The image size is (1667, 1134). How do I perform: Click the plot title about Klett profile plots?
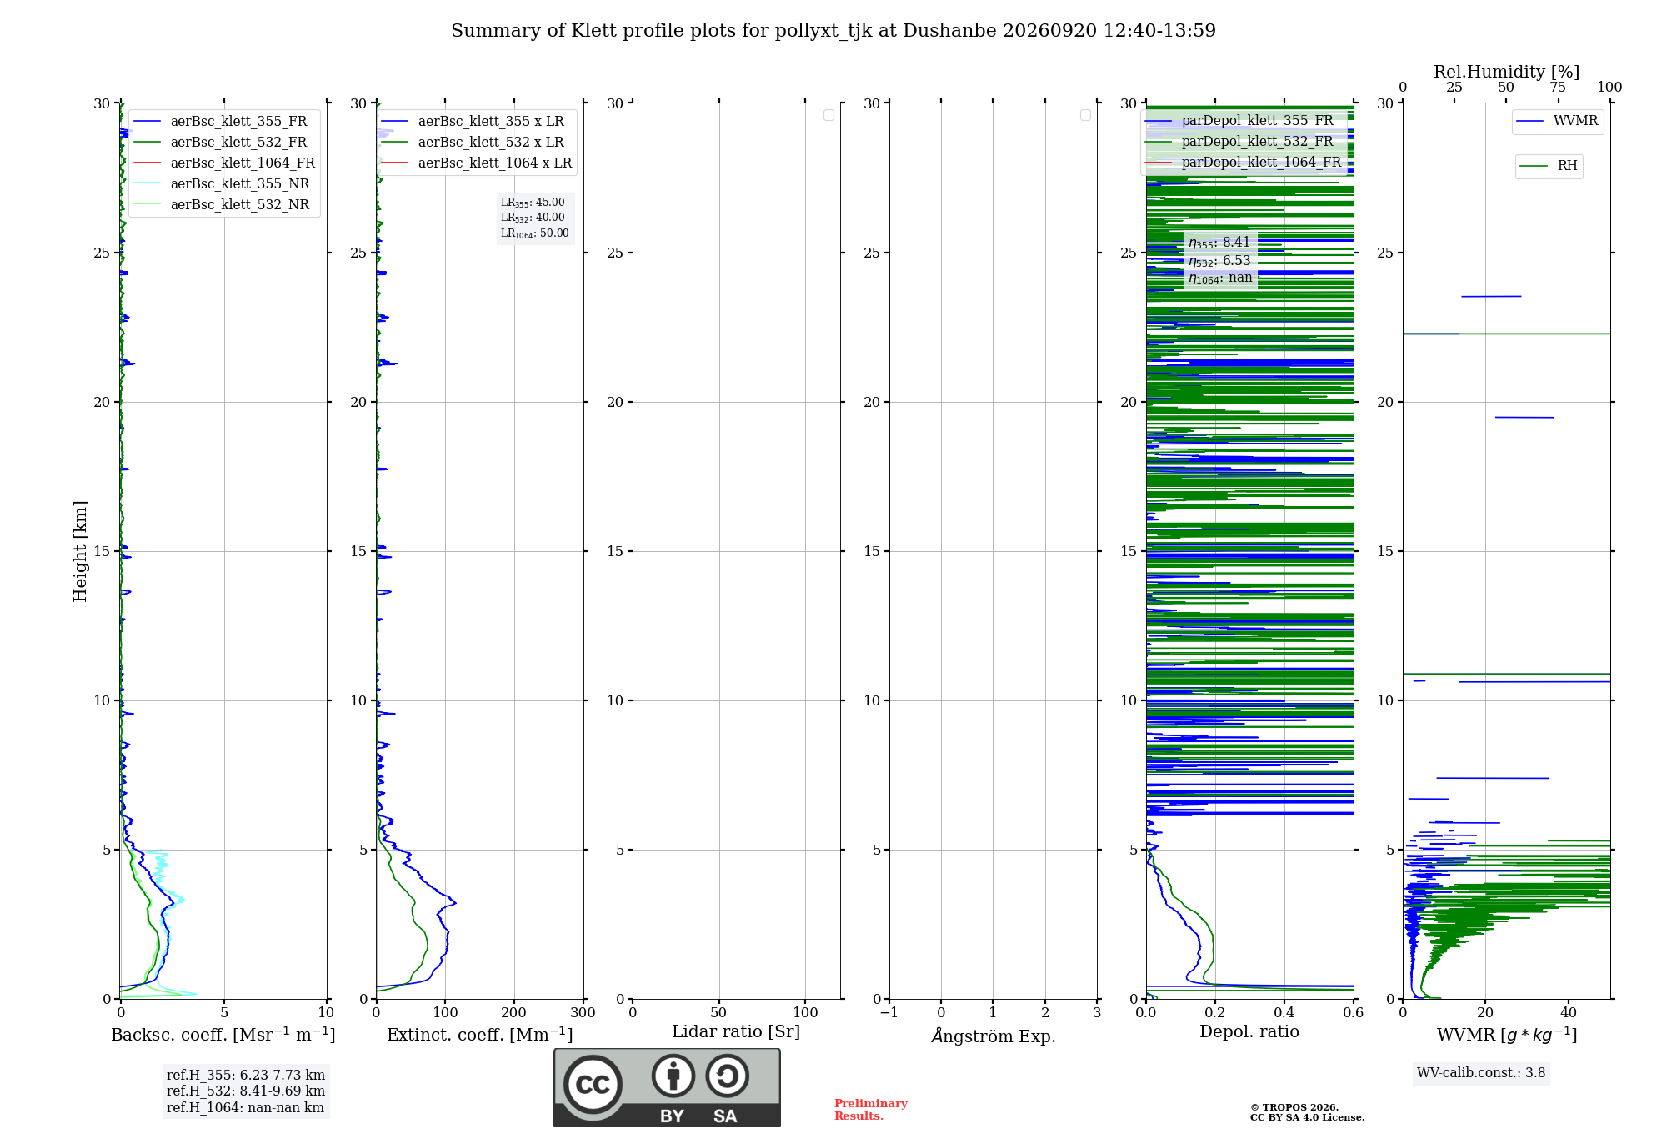point(833,31)
